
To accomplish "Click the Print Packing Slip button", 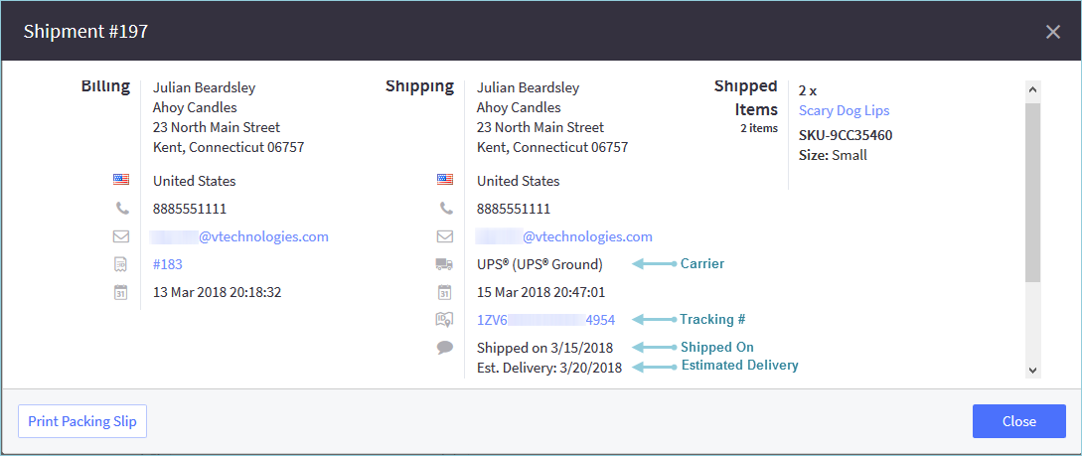I will pos(82,421).
